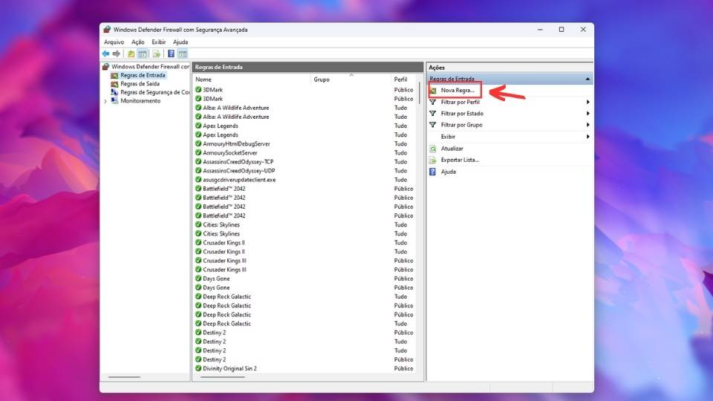Select the ArmourySocketServer rule name
Viewport: 713px width, 401px height.
coord(230,153)
